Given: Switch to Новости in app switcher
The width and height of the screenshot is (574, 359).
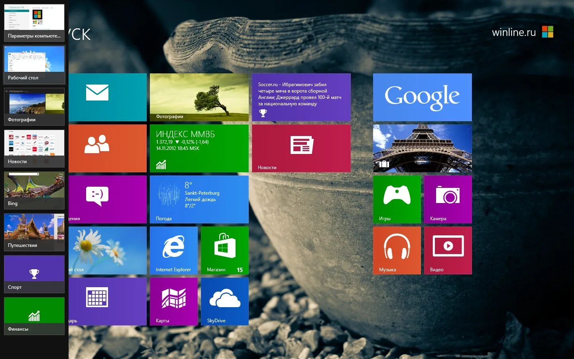Looking at the screenshot, I should (34, 148).
